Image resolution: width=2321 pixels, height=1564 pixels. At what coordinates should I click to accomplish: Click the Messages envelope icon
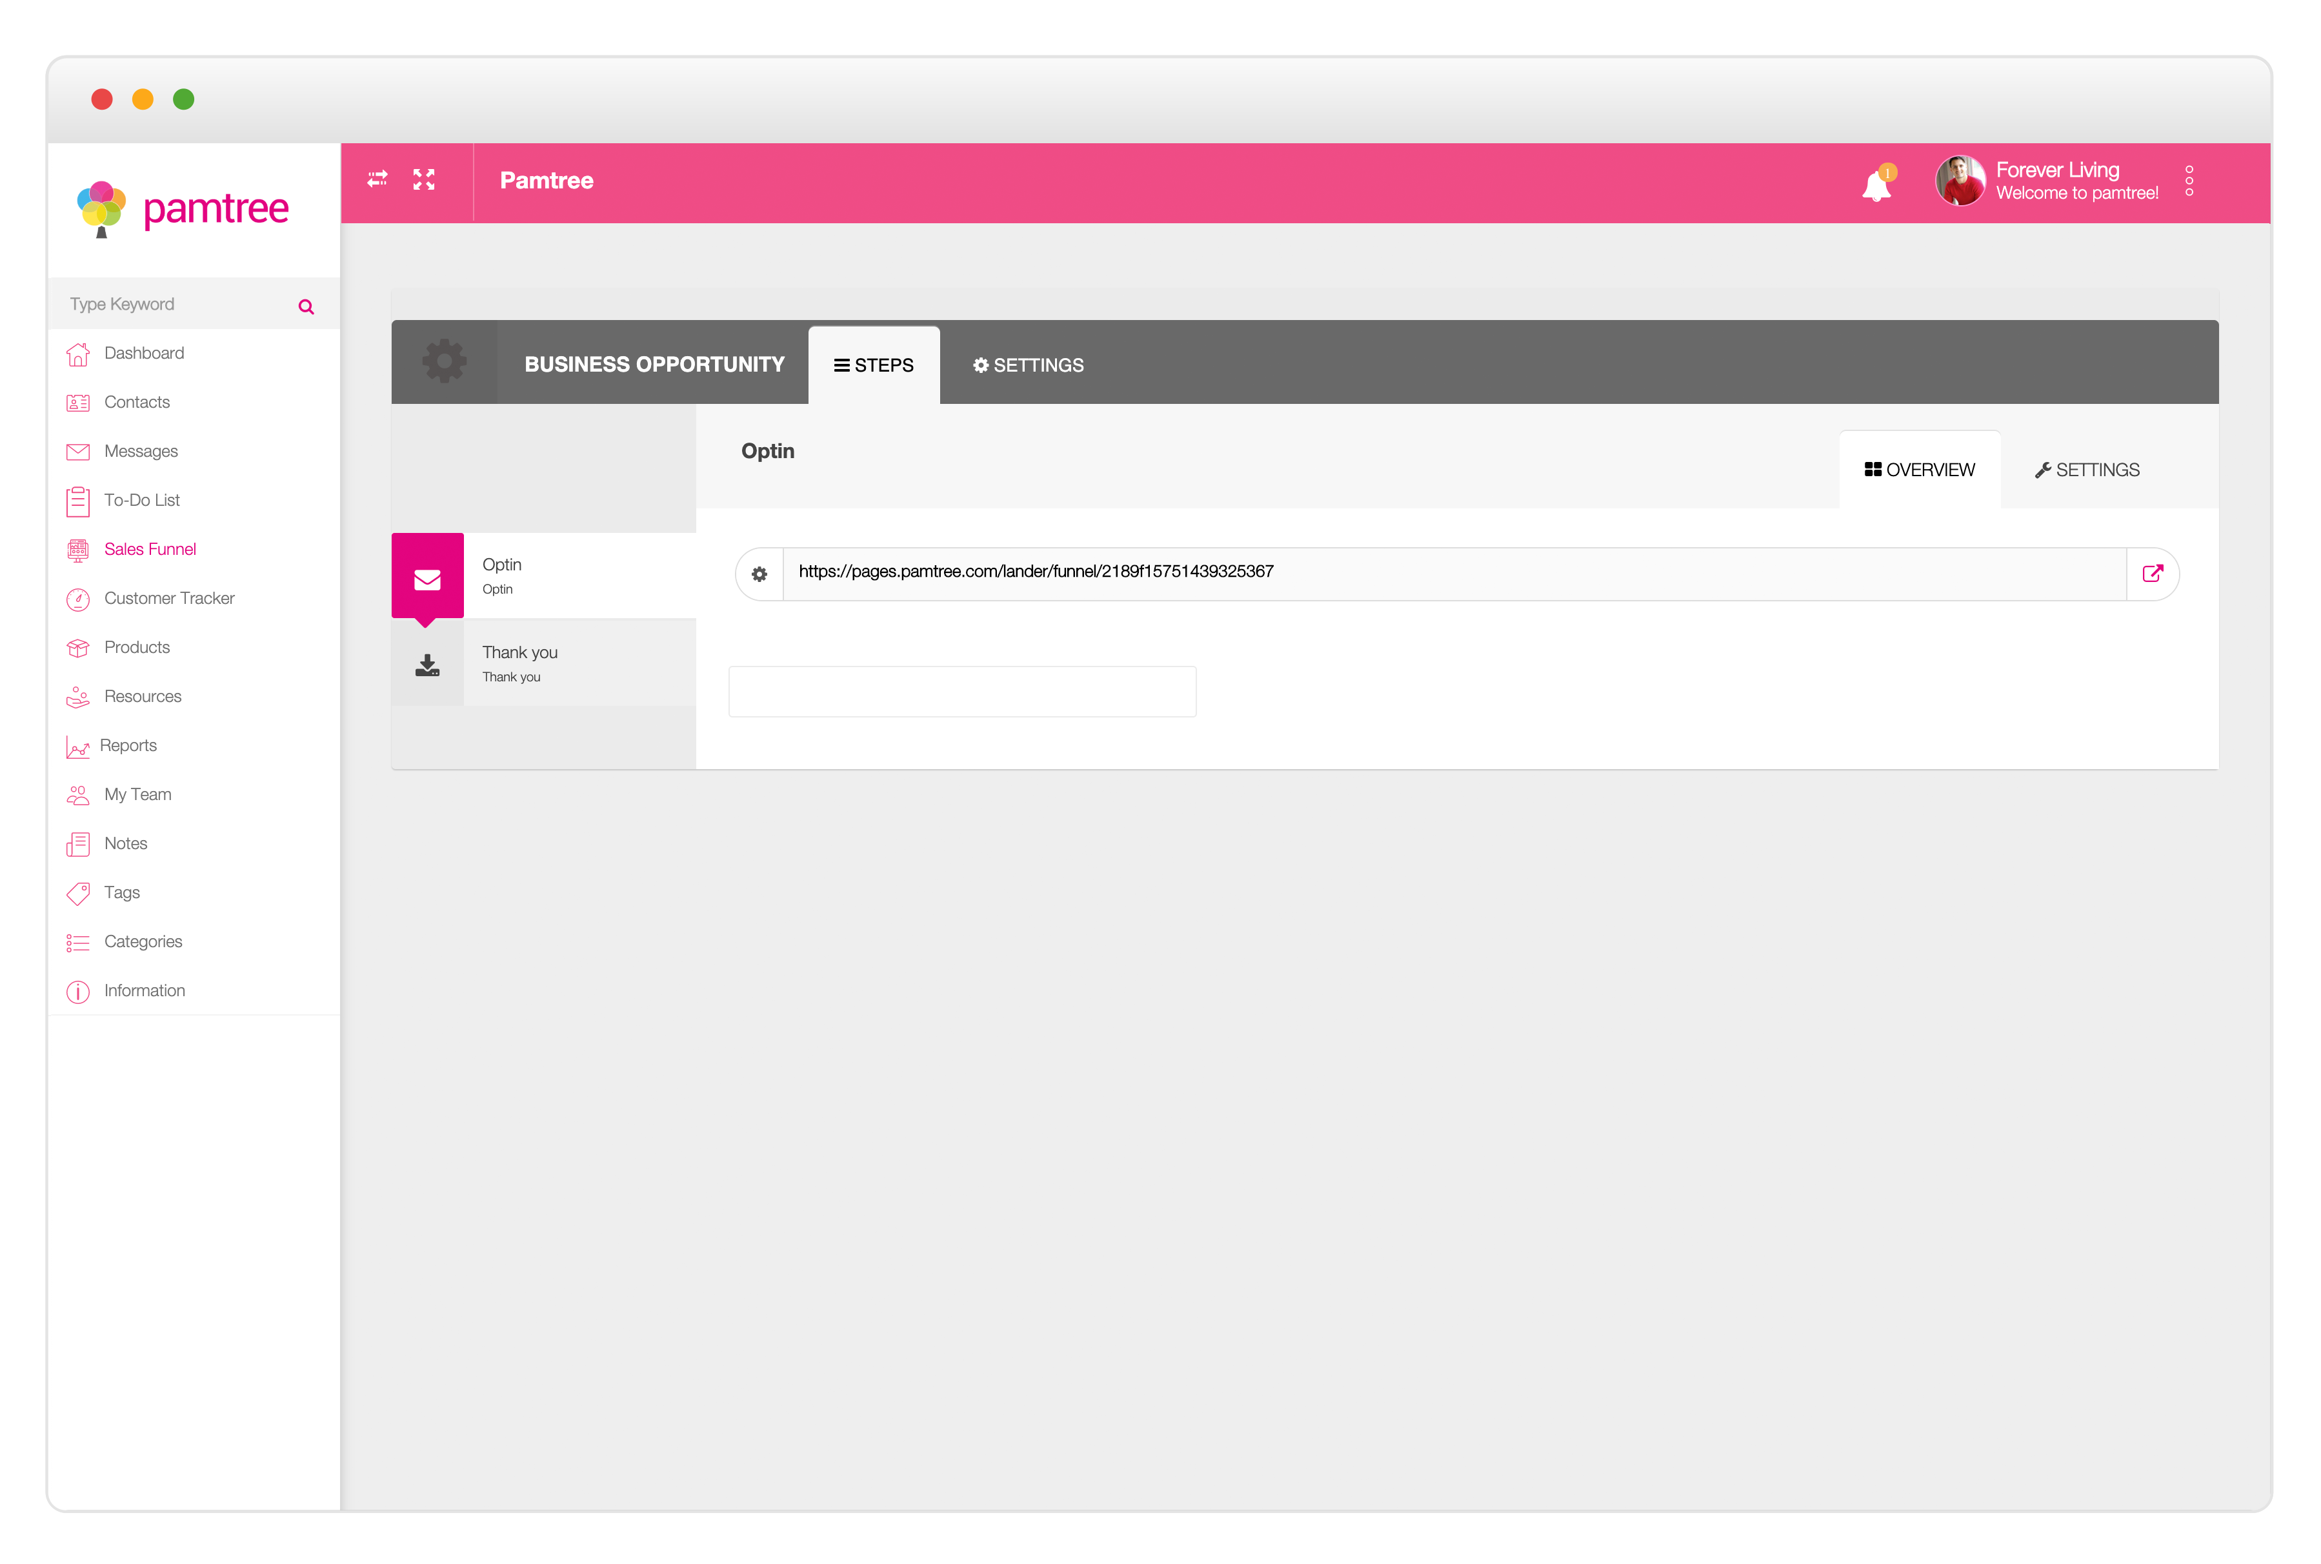[x=78, y=452]
